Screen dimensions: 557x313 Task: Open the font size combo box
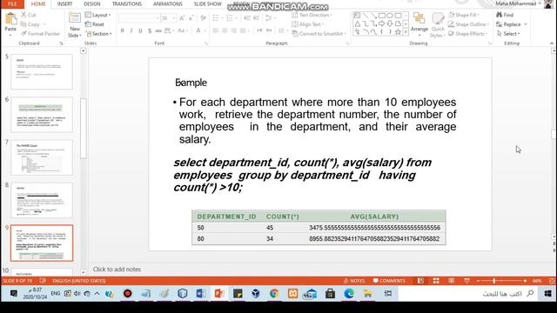point(168,17)
